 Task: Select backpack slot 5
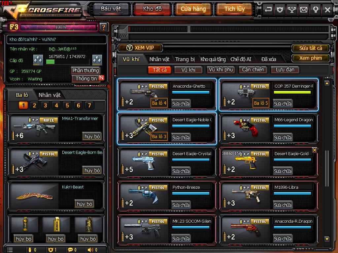click(67, 105)
